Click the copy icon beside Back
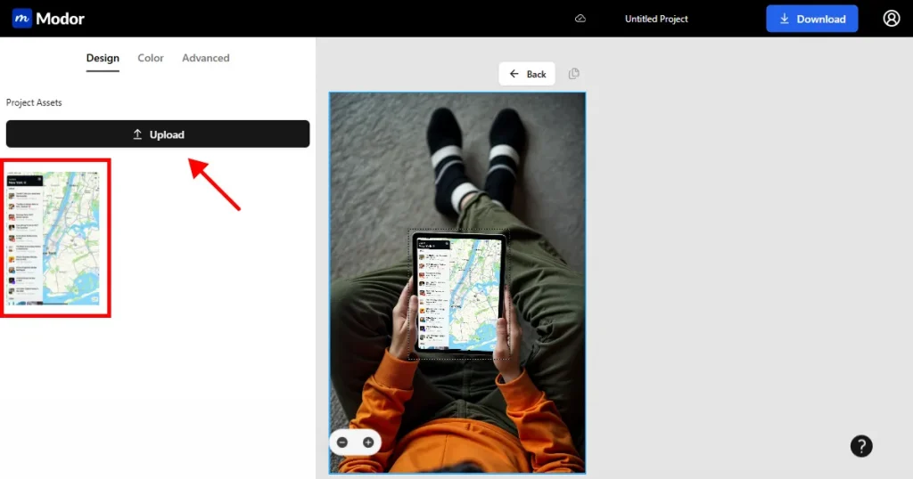This screenshot has height=479, width=913. (573, 73)
